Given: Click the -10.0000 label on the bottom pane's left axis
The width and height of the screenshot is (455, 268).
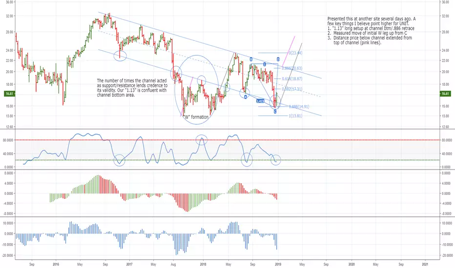Looking at the screenshot, I should pos(8,245).
